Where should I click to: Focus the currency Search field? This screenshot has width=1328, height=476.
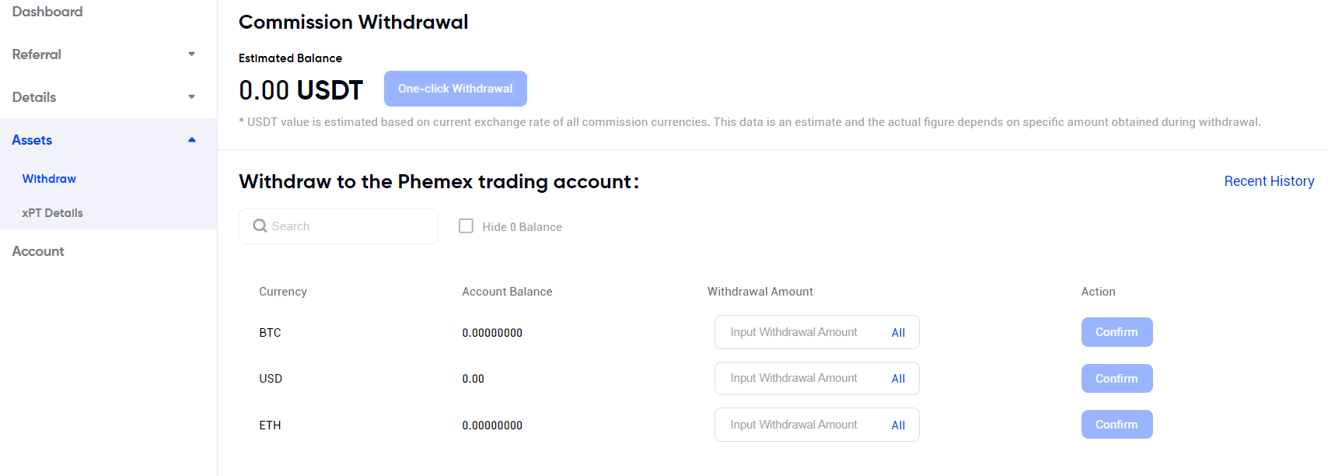point(338,226)
